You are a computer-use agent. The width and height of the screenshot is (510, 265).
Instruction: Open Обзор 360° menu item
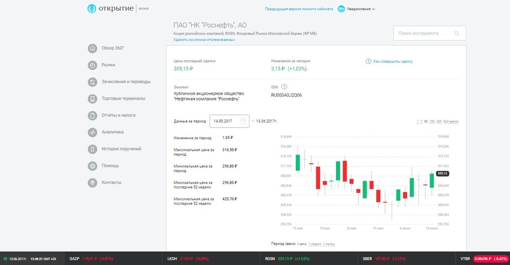(113, 48)
